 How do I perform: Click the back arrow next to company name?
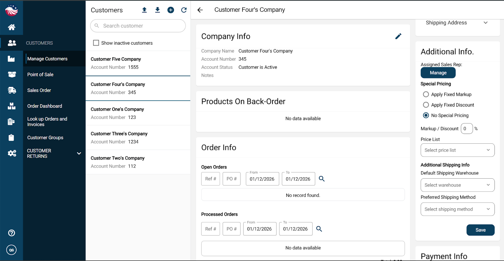click(200, 10)
